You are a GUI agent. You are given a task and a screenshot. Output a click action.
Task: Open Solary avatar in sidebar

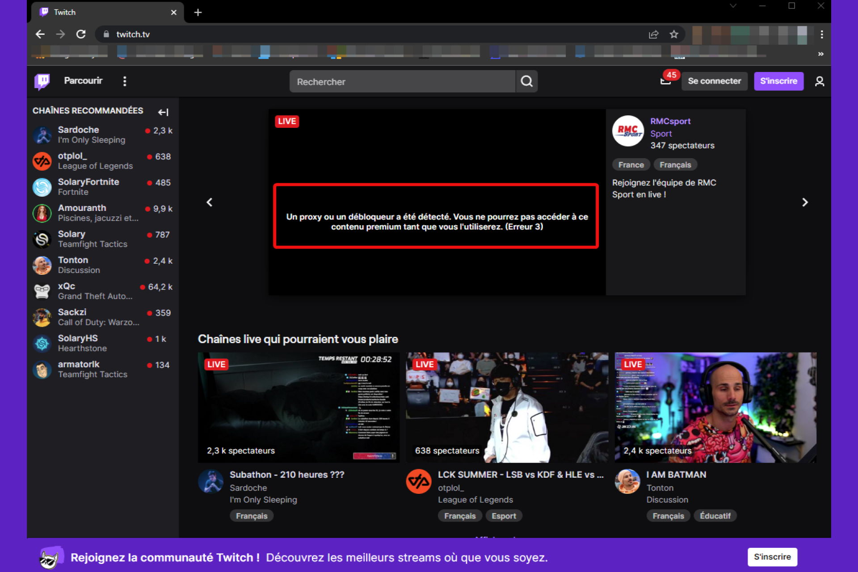click(42, 239)
